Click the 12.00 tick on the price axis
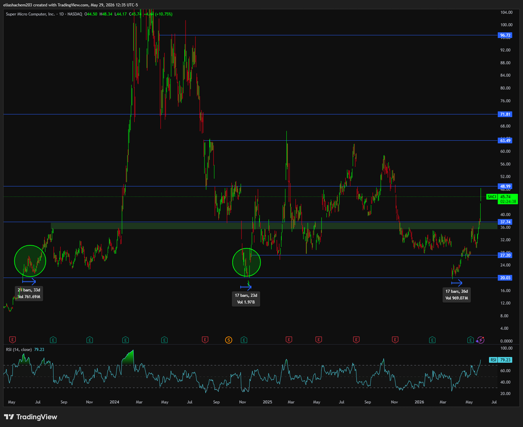This screenshot has width=523, height=427. pyautogui.click(x=506, y=303)
